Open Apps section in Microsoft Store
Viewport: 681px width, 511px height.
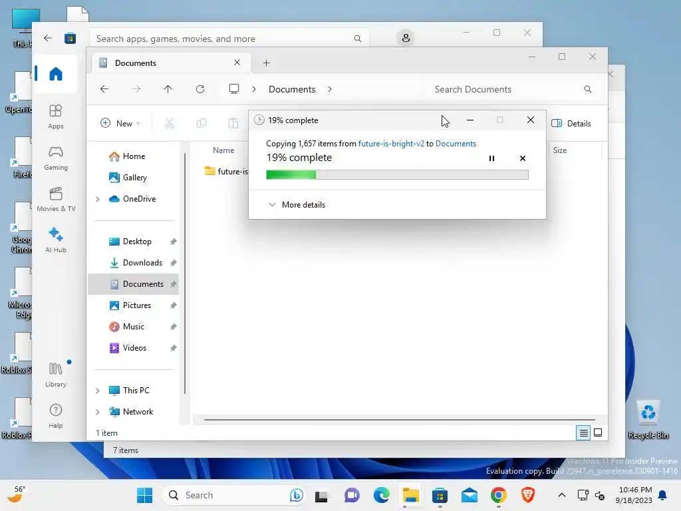tap(56, 116)
